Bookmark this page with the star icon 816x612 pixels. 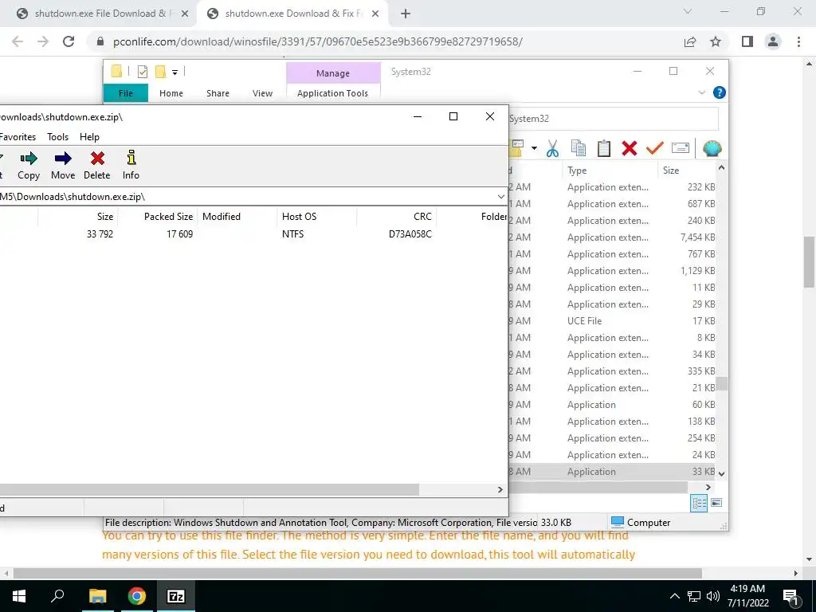tap(716, 41)
